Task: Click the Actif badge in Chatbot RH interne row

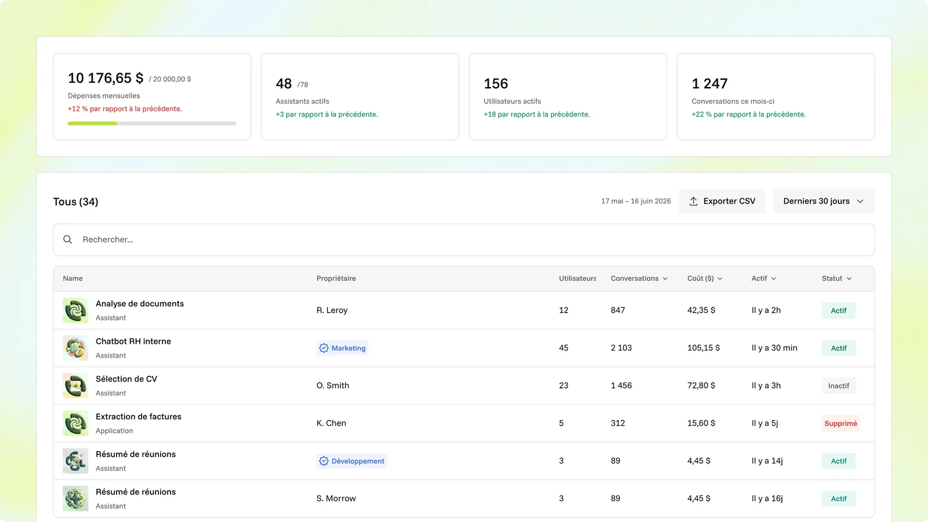Action: tap(839, 348)
